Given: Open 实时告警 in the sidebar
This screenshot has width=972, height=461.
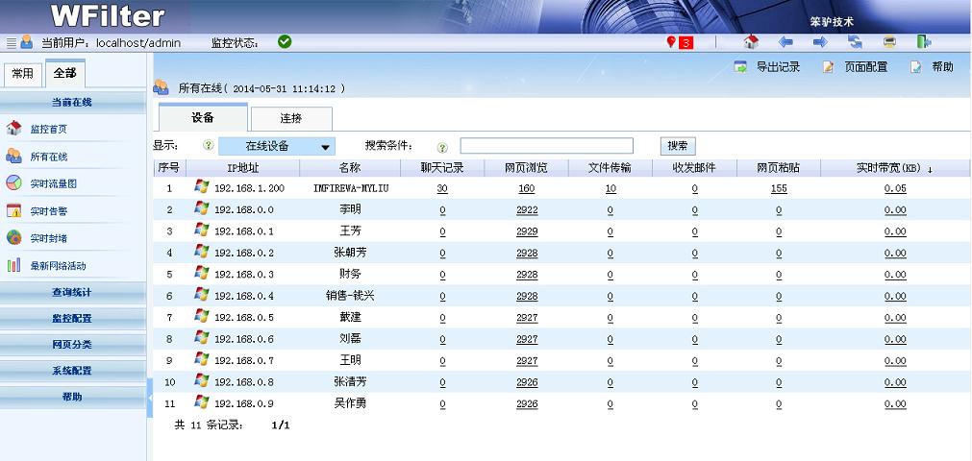Looking at the screenshot, I should click(x=48, y=211).
